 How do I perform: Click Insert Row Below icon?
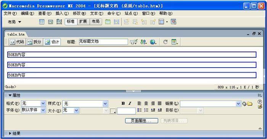[x=135, y=22]
